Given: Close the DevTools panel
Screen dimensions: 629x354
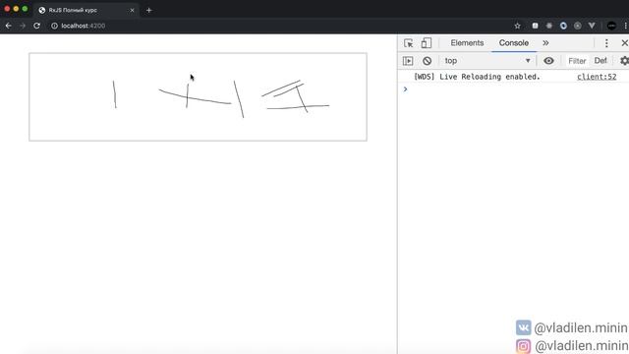Looking at the screenshot, I should (x=624, y=43).
